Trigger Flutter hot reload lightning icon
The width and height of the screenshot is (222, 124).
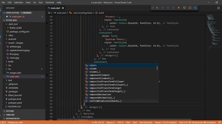pyautogui.click(x=179, y=8)
